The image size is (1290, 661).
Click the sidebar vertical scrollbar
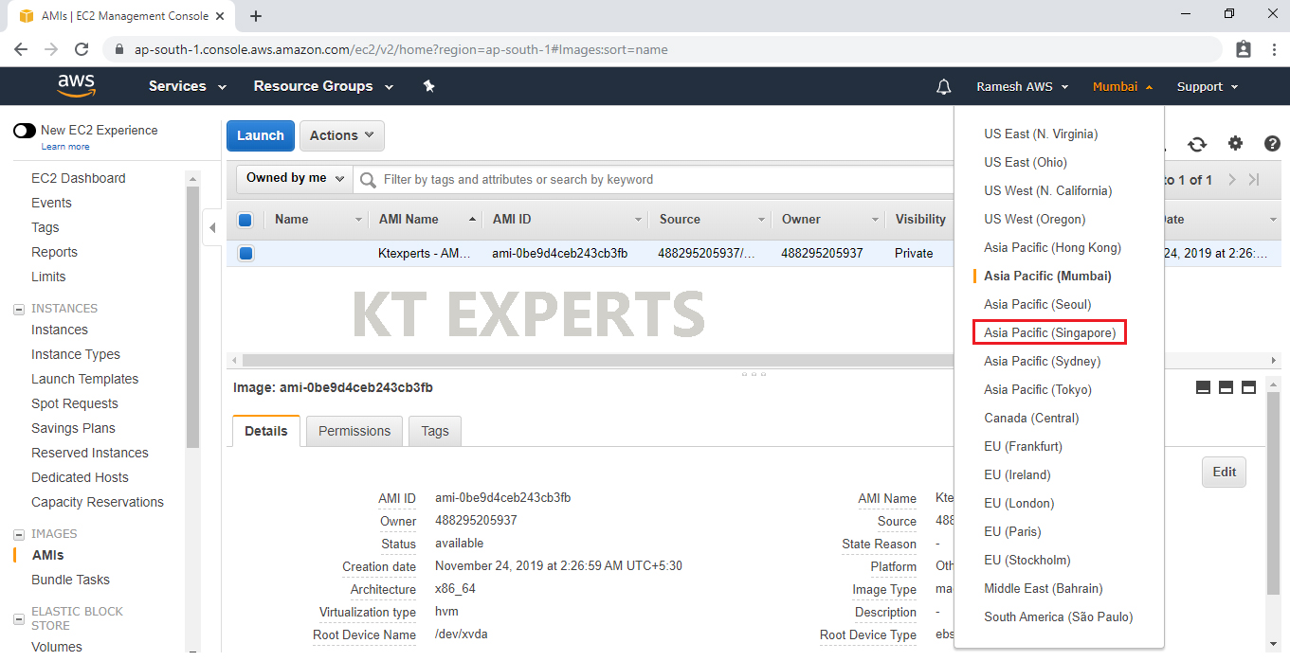193,317
